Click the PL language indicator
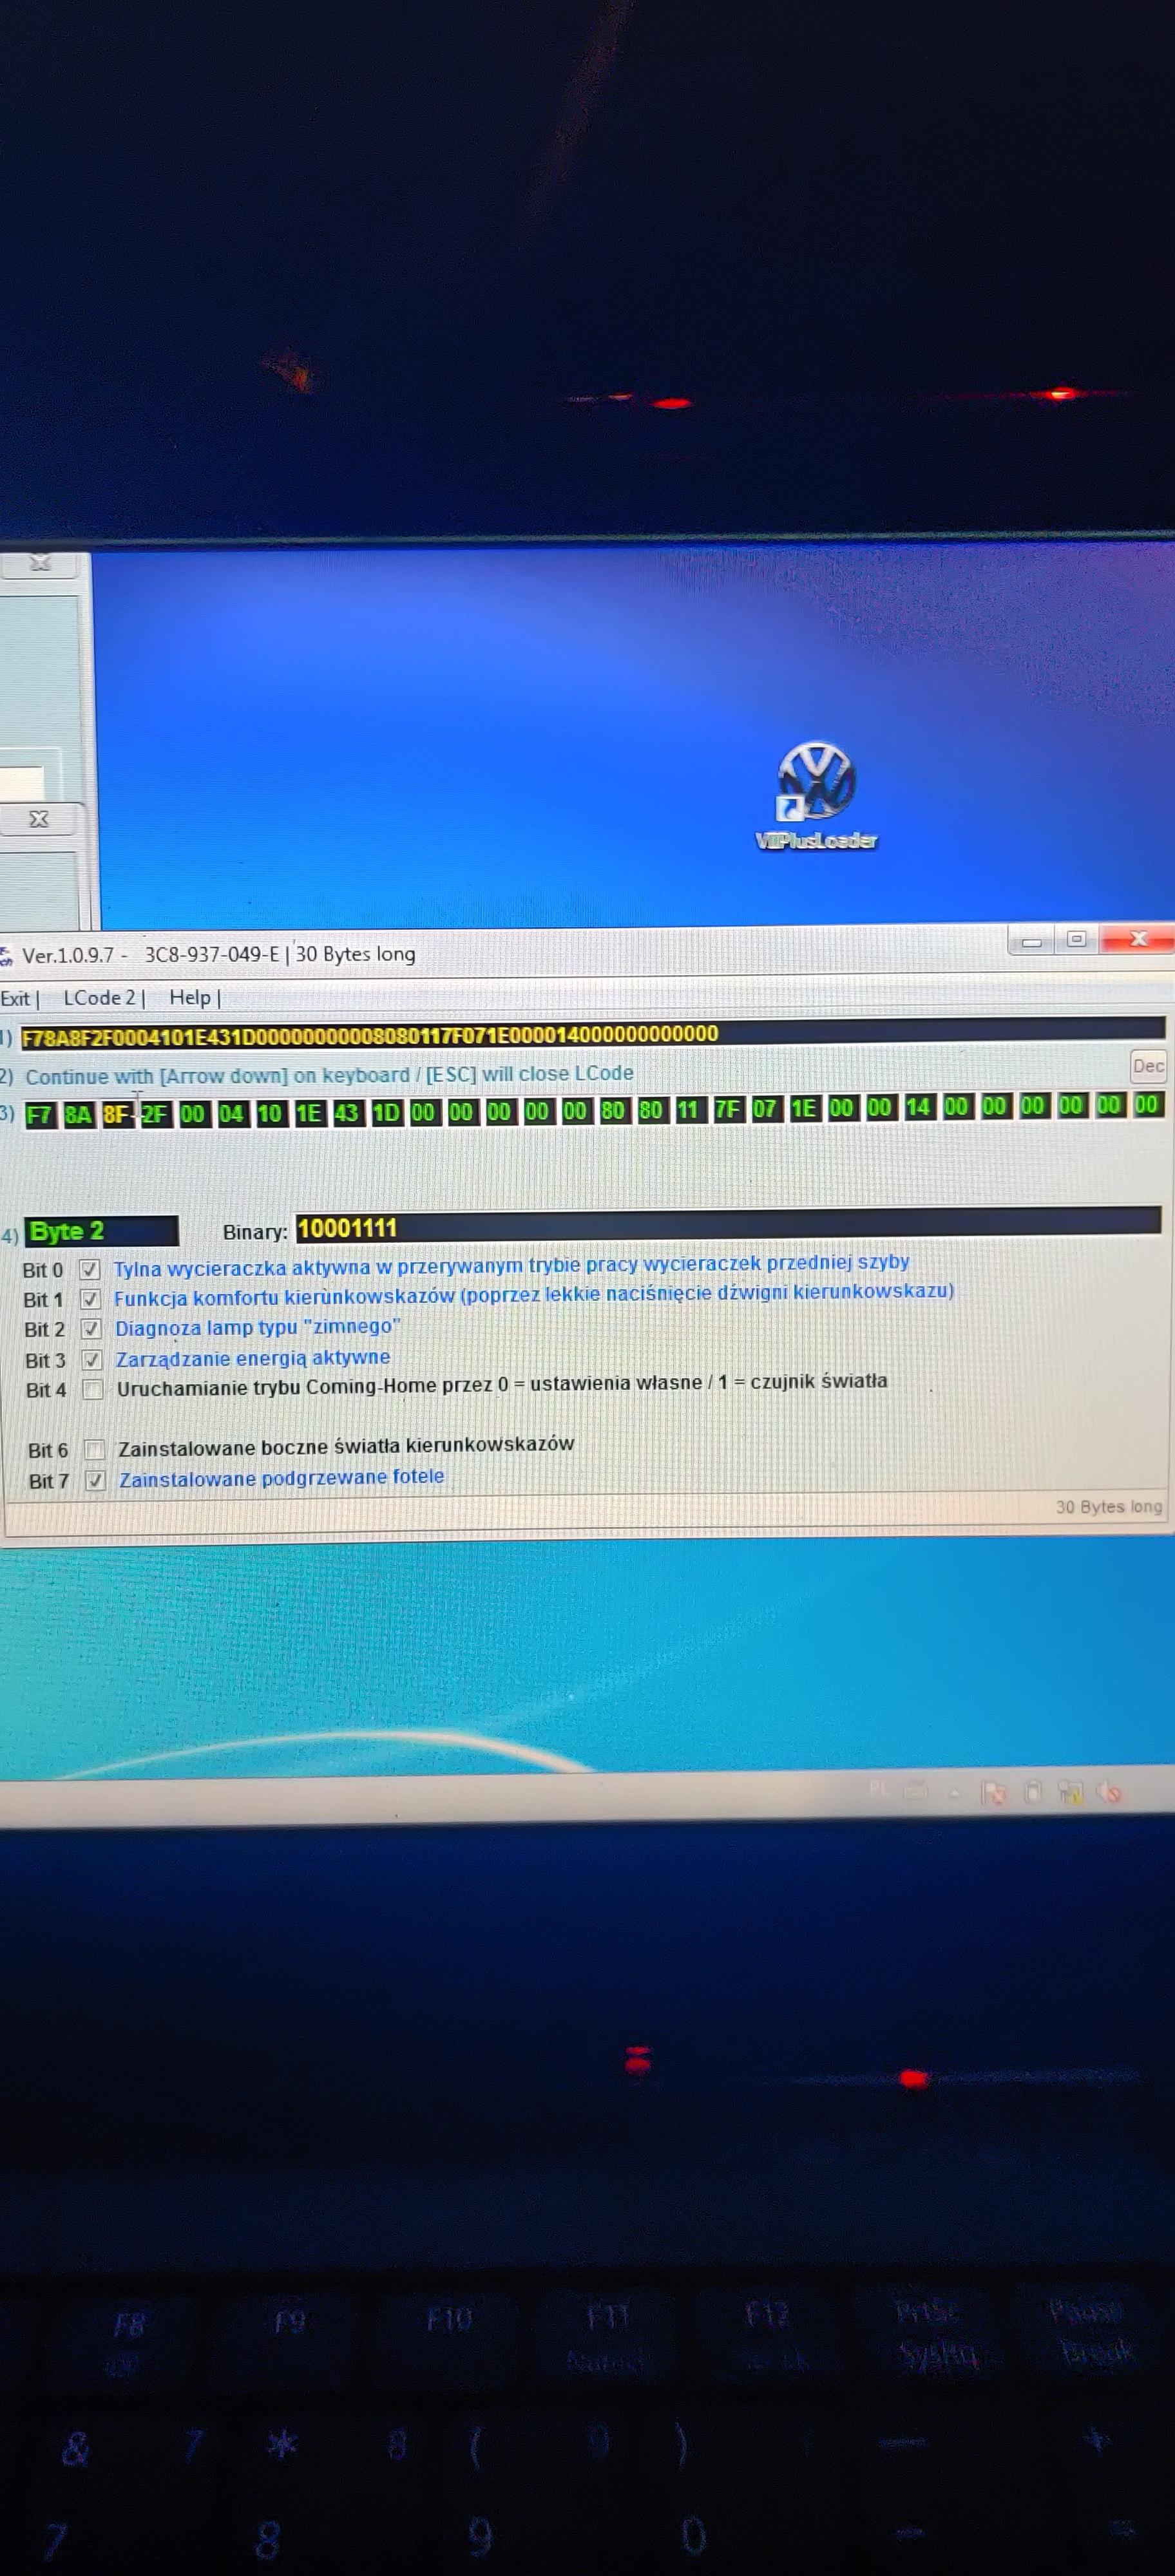The width and height of the screenshot is (1175, 2576). pos(879,1789)
